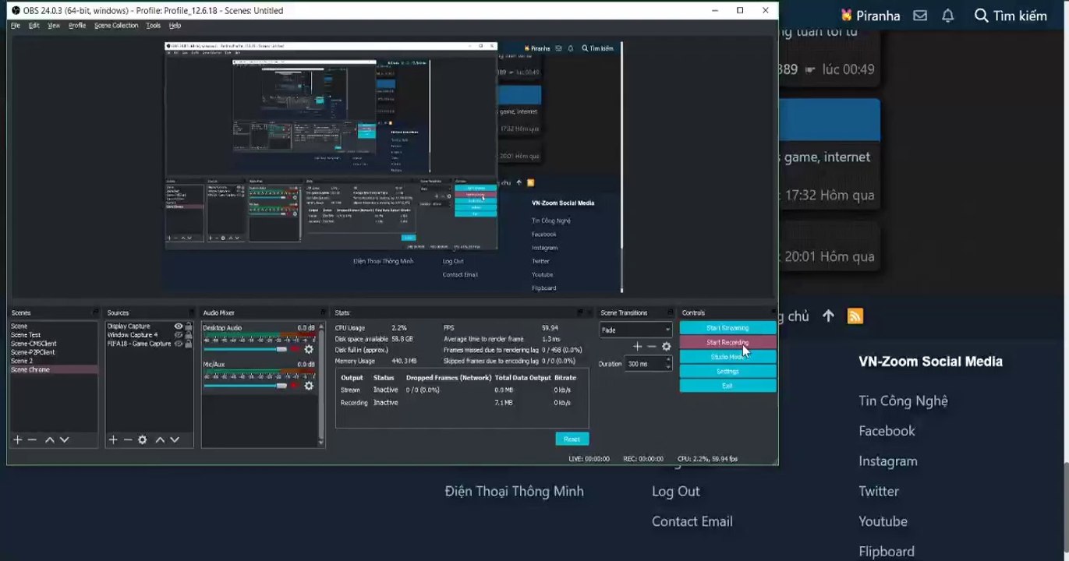1069x561 pixels.
Task: Toggle the lock on FIFA18 - Game Capture
Action: (x=189, y=344)
